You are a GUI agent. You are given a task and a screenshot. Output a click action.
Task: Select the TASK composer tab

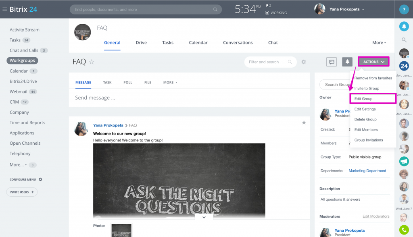coord(107,82)
